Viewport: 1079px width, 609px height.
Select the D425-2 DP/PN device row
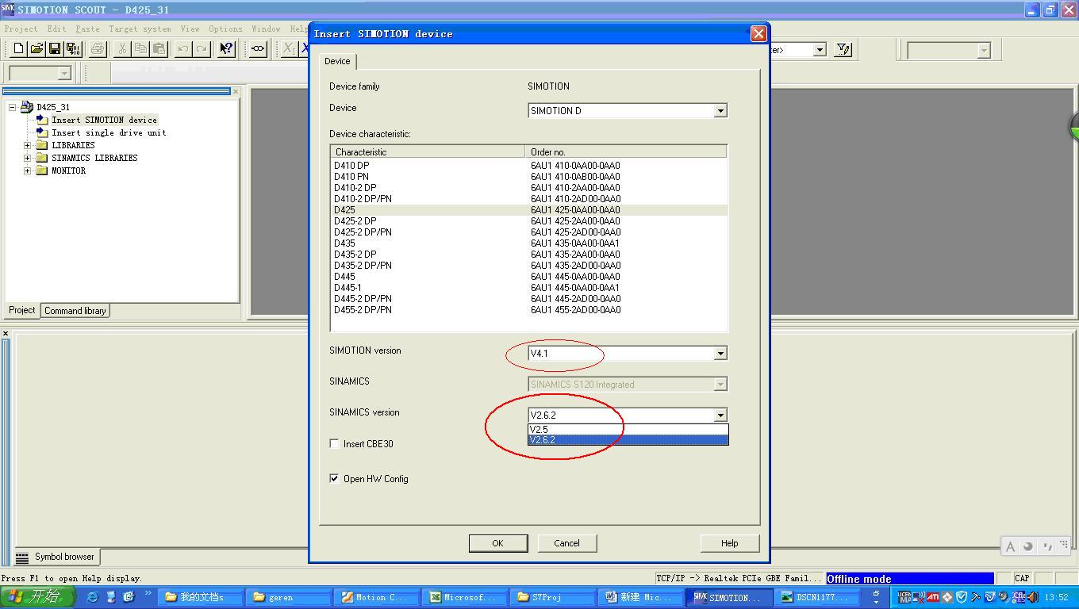528,232
